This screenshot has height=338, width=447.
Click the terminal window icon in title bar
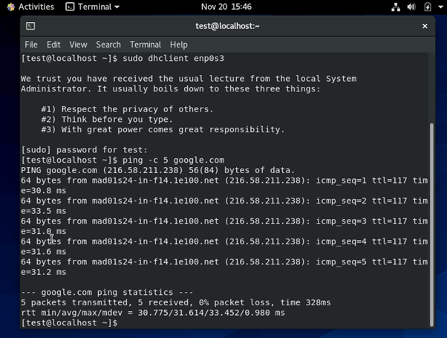point(30,26)
